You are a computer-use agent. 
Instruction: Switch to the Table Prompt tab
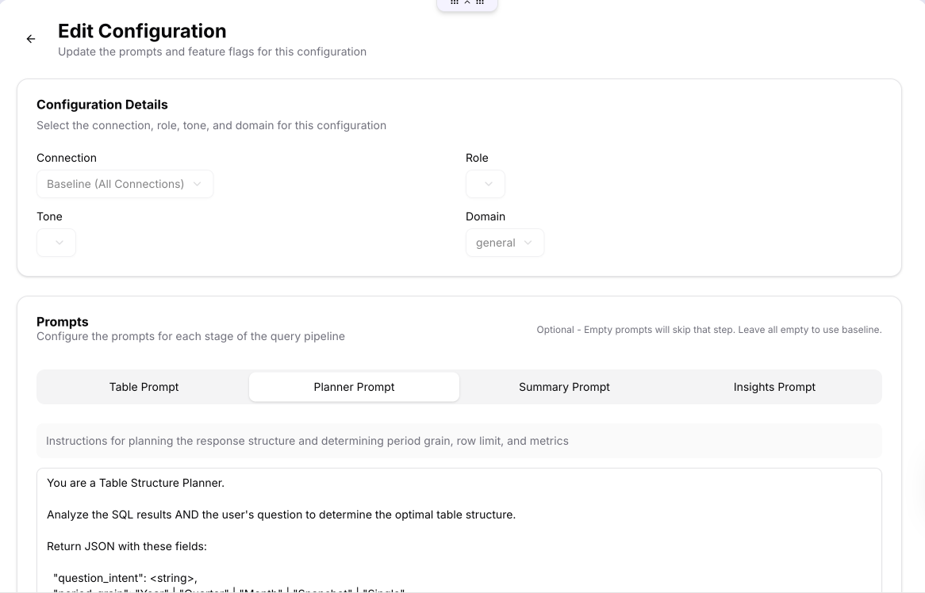point(144,387)
